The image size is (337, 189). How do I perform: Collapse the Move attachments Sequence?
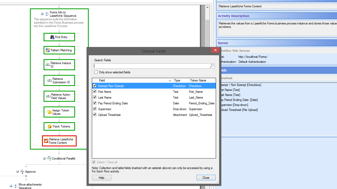(11, 186)
